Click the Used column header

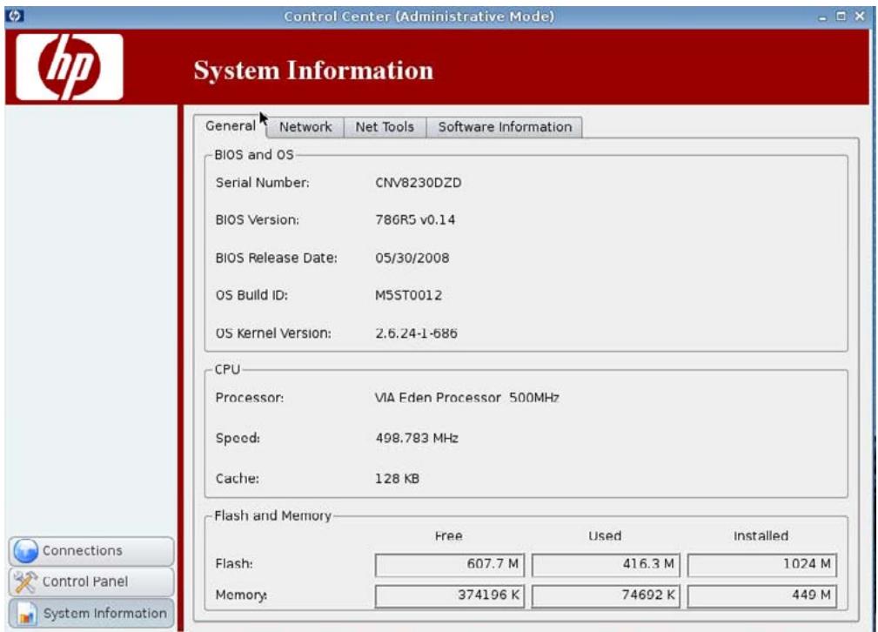coord(605,536)
